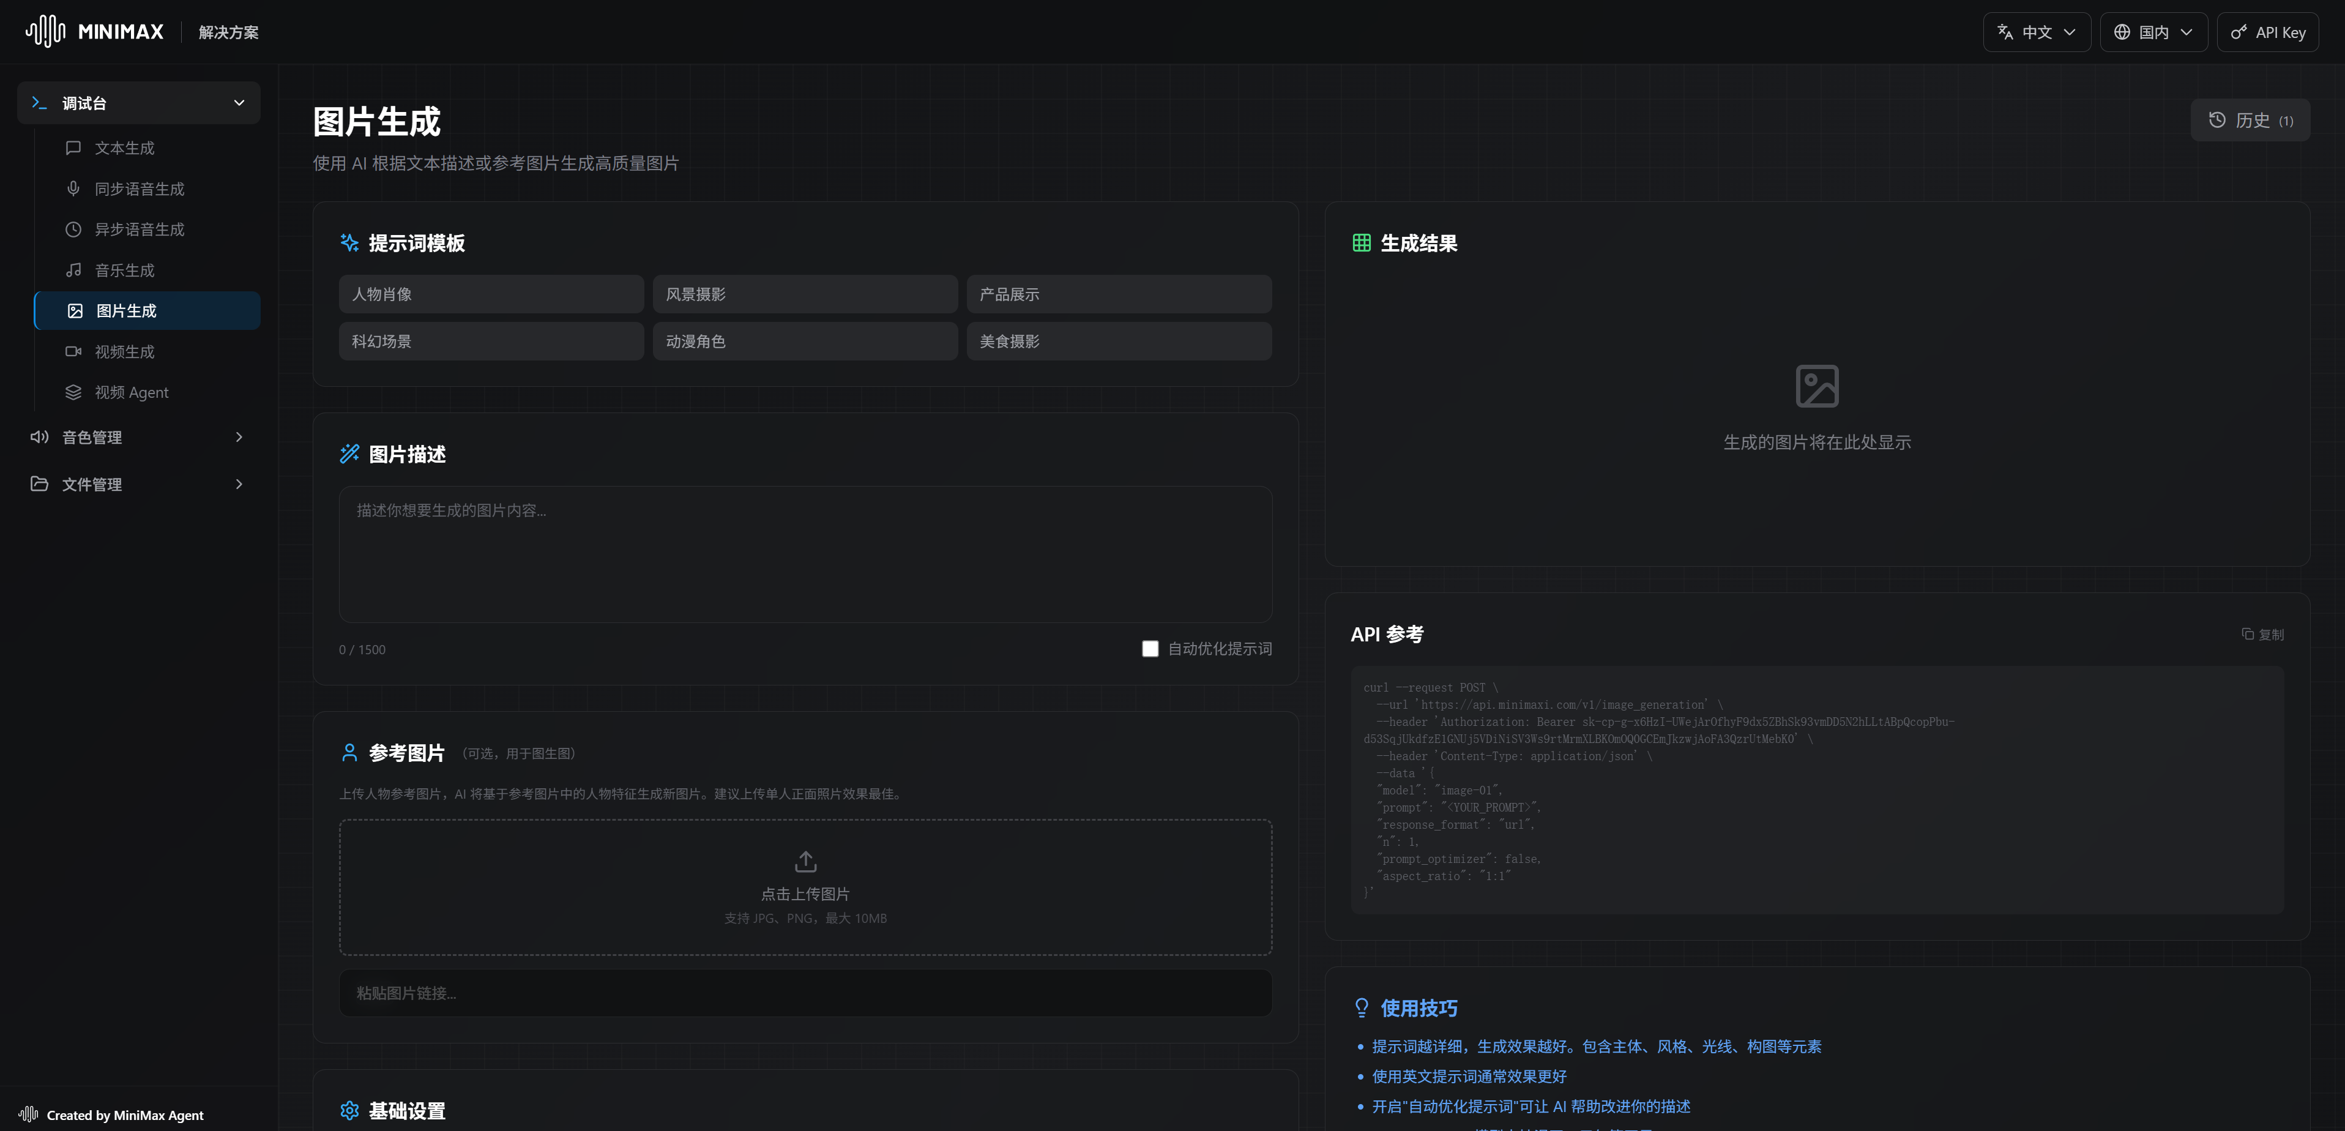Screen dimensions: 2345x1131
Task: Click the curl code block in API 参考
Action: pos(1817,789)
